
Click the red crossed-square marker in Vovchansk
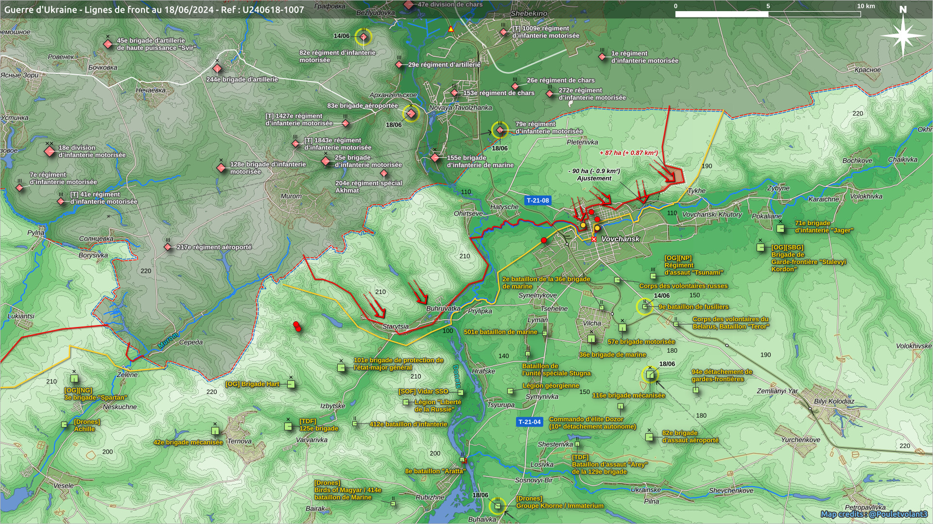pos(594,239)
